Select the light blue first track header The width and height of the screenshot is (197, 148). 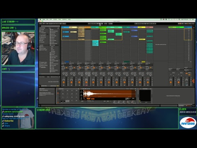(65, 27)
